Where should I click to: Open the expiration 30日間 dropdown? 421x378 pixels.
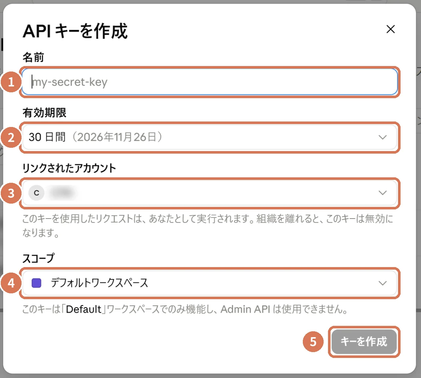click(x=210, y=137)
